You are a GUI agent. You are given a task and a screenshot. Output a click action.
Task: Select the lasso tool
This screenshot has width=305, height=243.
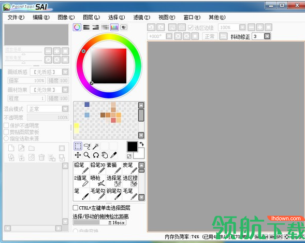point(87,146)
